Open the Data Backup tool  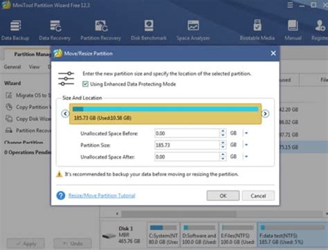15,30
